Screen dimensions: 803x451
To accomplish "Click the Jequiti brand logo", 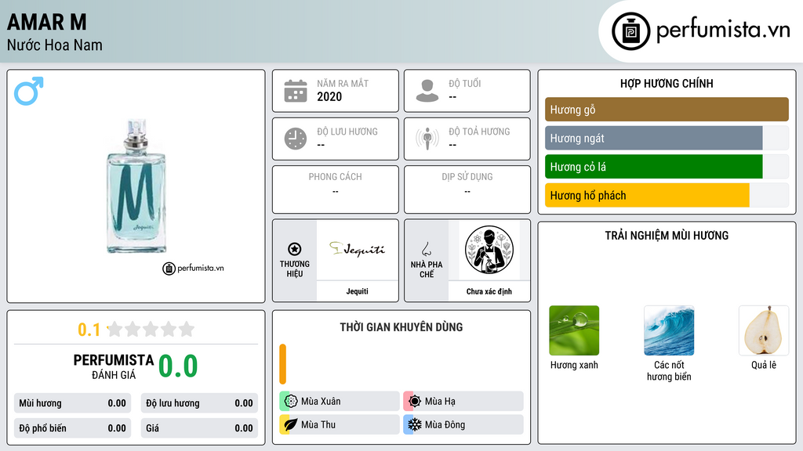I will pos(357,250).
